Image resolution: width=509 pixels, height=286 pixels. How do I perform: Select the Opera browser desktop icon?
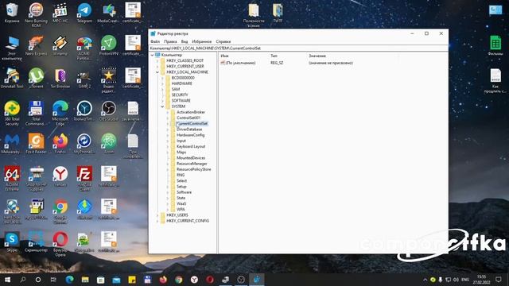(x=60, y=244)
